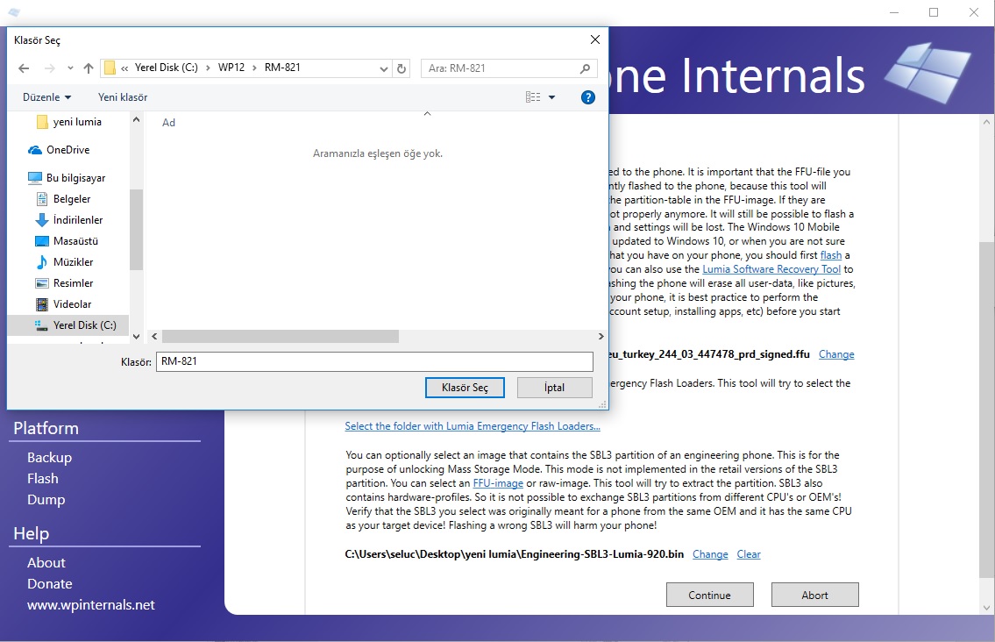Open Flash in Platform section
Screen dimensions: 995x642
pos(42,478)
